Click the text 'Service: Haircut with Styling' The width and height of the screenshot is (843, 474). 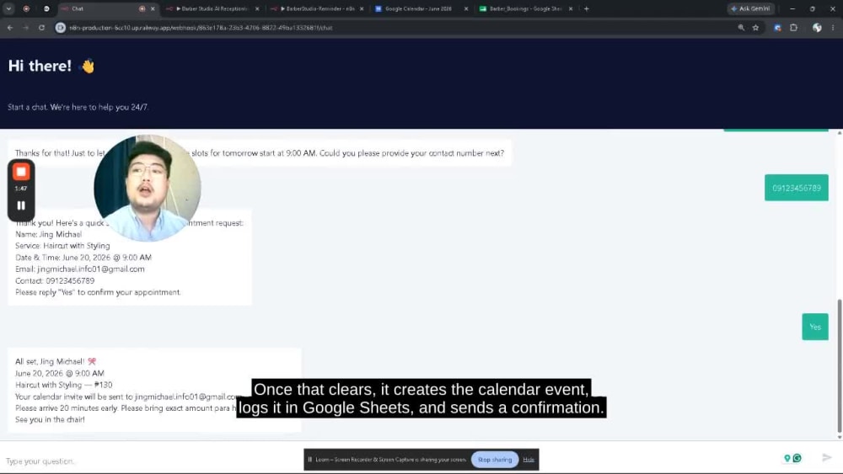point(62,245)
